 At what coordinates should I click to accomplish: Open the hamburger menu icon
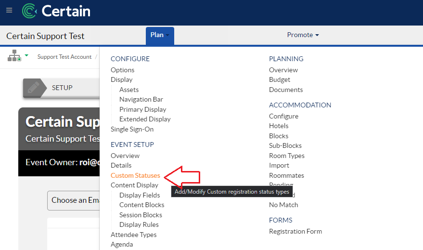click(9, 10)
